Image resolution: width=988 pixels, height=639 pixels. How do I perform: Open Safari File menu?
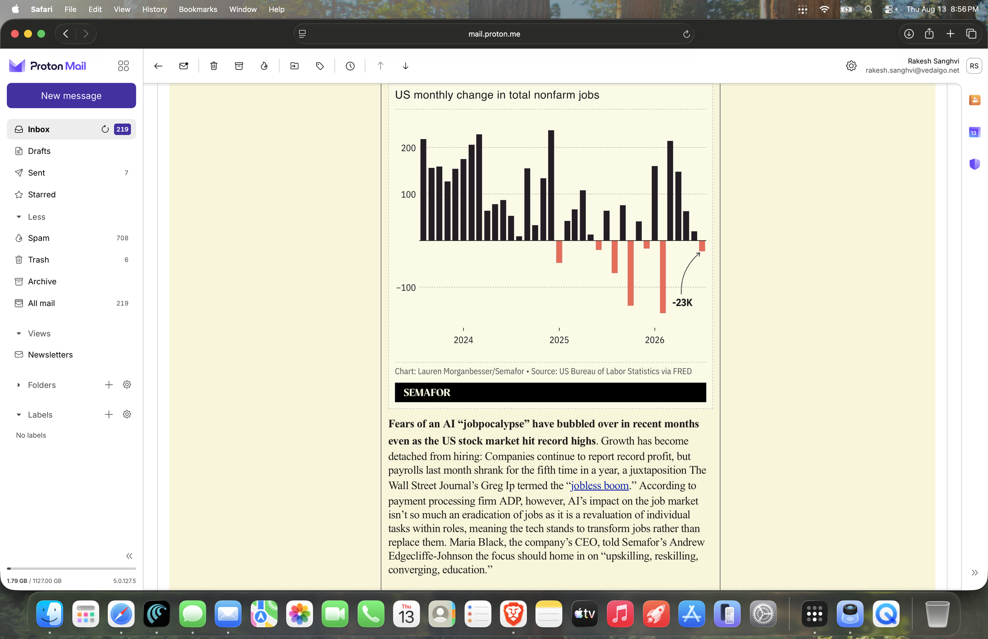70,9
